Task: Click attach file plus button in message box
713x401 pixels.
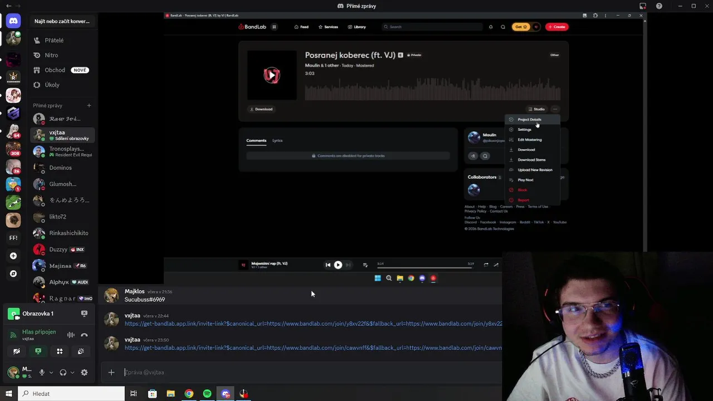Action: tap(111, 372)
